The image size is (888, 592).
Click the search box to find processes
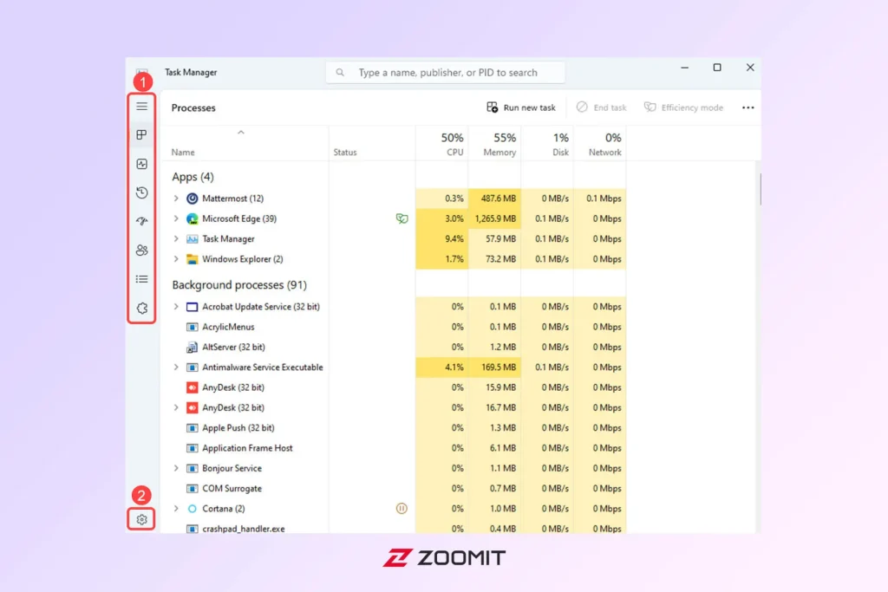445,73
